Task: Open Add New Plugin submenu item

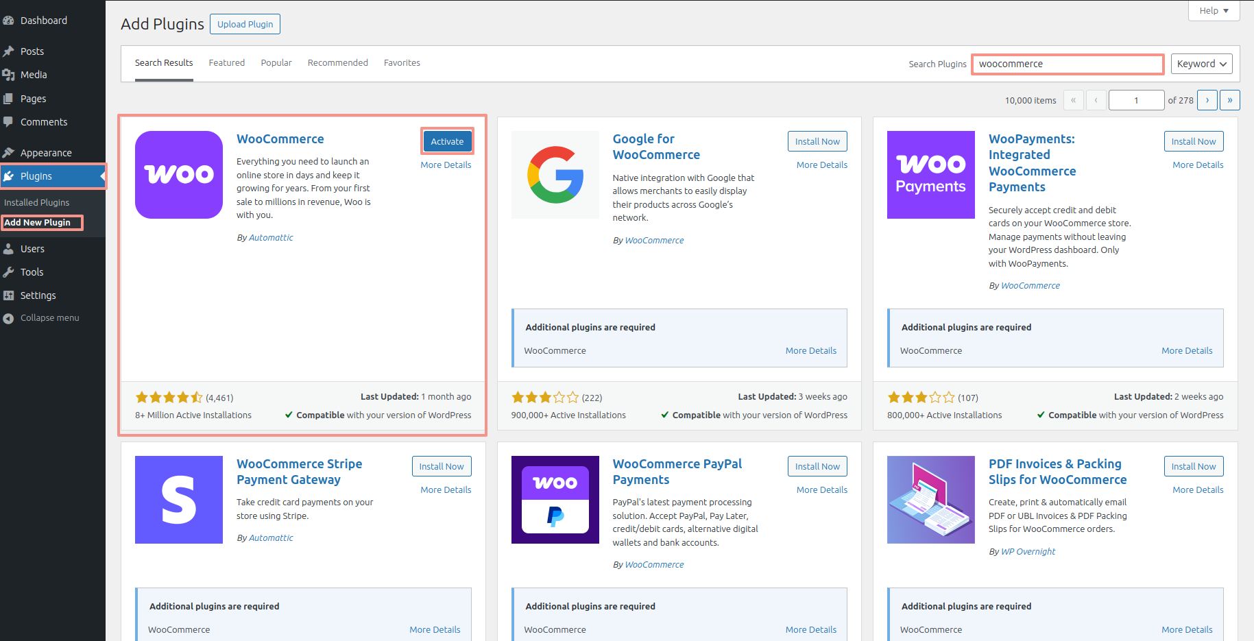Action: (x=38, y=223)
